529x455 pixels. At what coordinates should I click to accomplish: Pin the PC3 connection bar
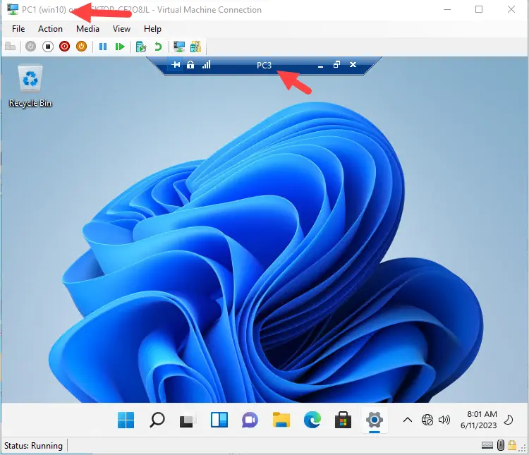pyautogui.click(x=176, y=64)
